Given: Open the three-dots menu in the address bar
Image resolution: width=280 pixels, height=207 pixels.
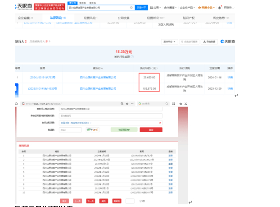Looking at the screenshot, I should tap(132, 104).
